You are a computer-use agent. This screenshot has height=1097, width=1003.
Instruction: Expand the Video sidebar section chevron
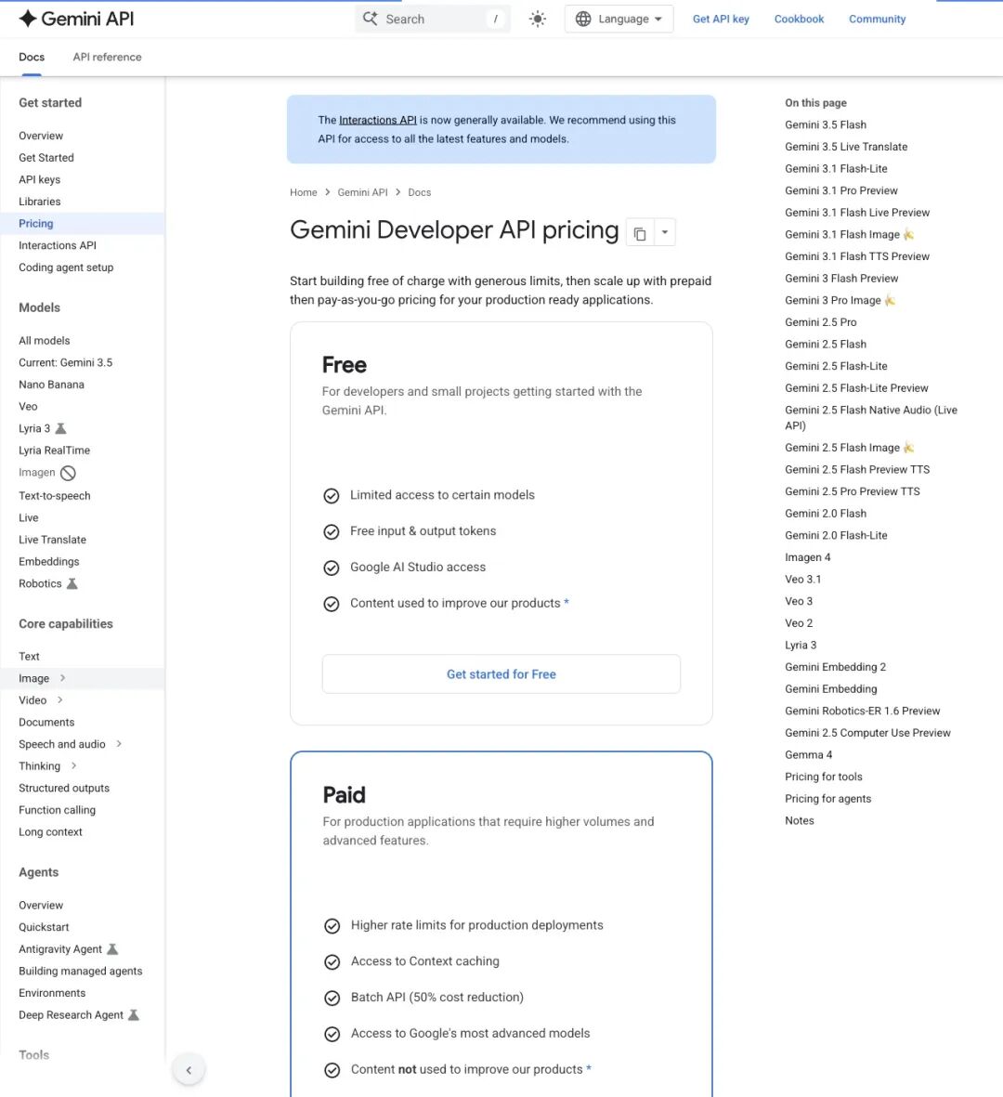(x=60, y=699)
